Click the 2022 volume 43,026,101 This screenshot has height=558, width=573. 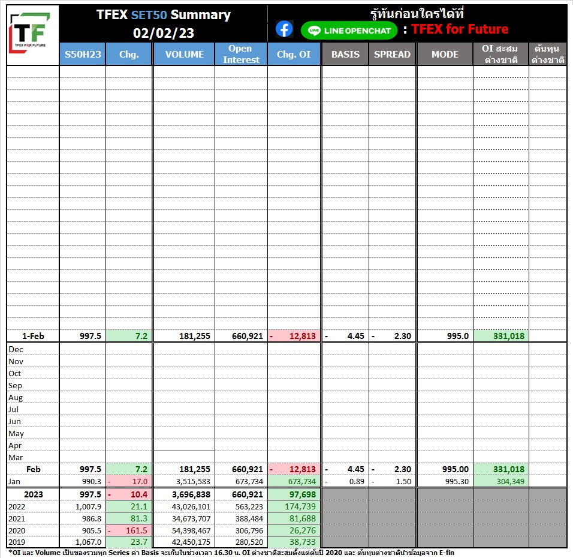(x=191, y=507)
